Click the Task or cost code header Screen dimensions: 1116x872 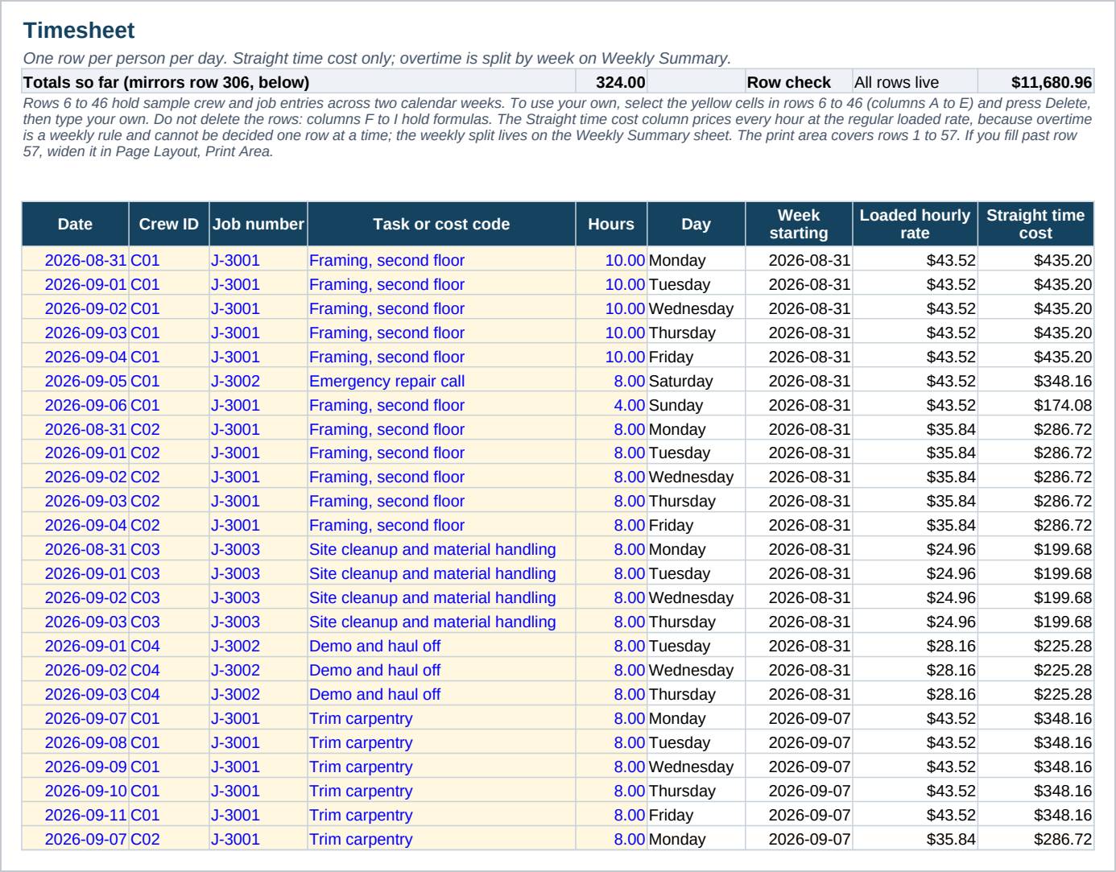441,224
